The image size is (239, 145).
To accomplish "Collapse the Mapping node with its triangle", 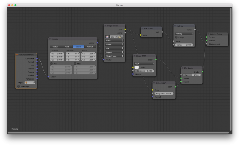I will click(50, 39).
